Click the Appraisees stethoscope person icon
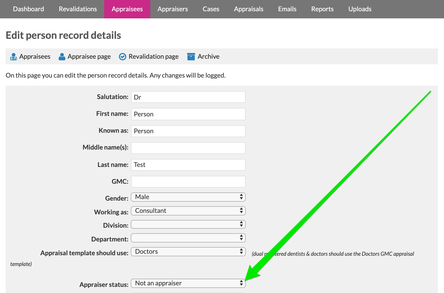 click(14, 57)
